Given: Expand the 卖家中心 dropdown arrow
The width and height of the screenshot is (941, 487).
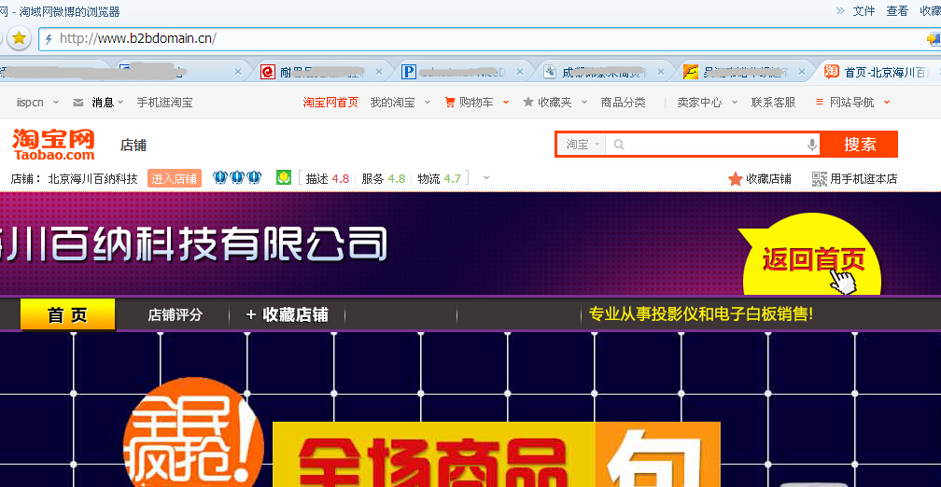Looking at the screenshot, I should pos(735,103).
